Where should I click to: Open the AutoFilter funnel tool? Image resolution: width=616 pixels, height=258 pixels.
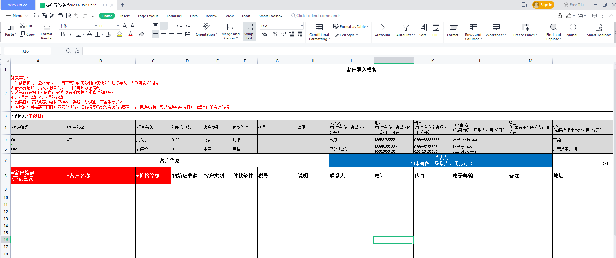pyautogui.click(x=406, y=28)
